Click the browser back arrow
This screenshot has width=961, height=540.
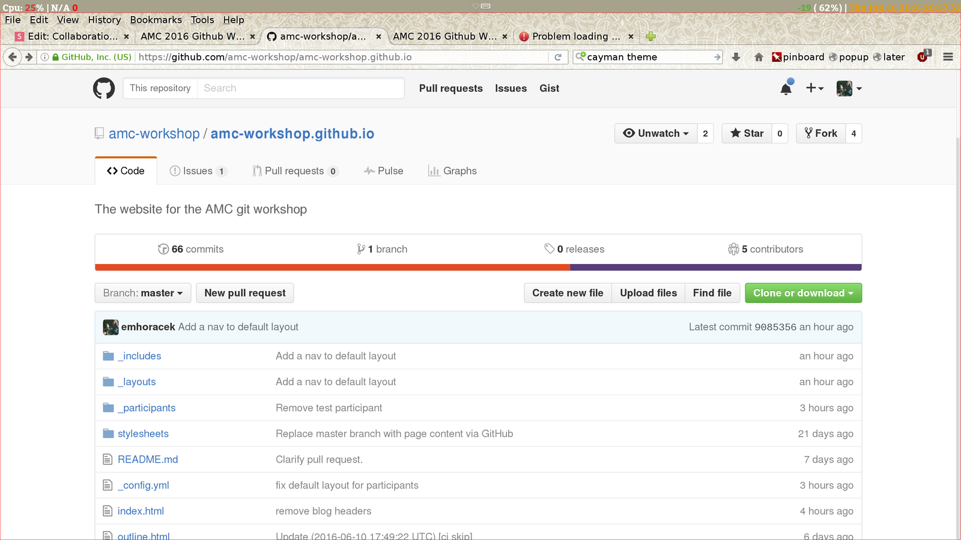point(12,57)
